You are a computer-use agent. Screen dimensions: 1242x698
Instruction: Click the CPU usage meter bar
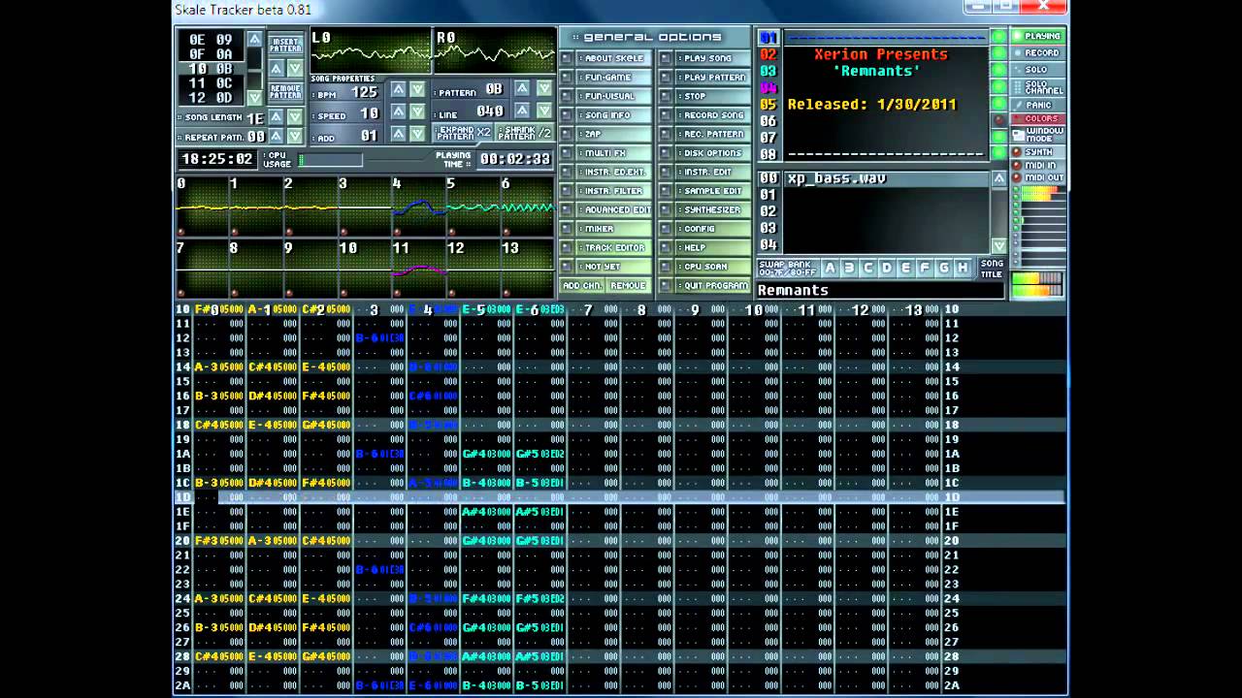[331, 160]
